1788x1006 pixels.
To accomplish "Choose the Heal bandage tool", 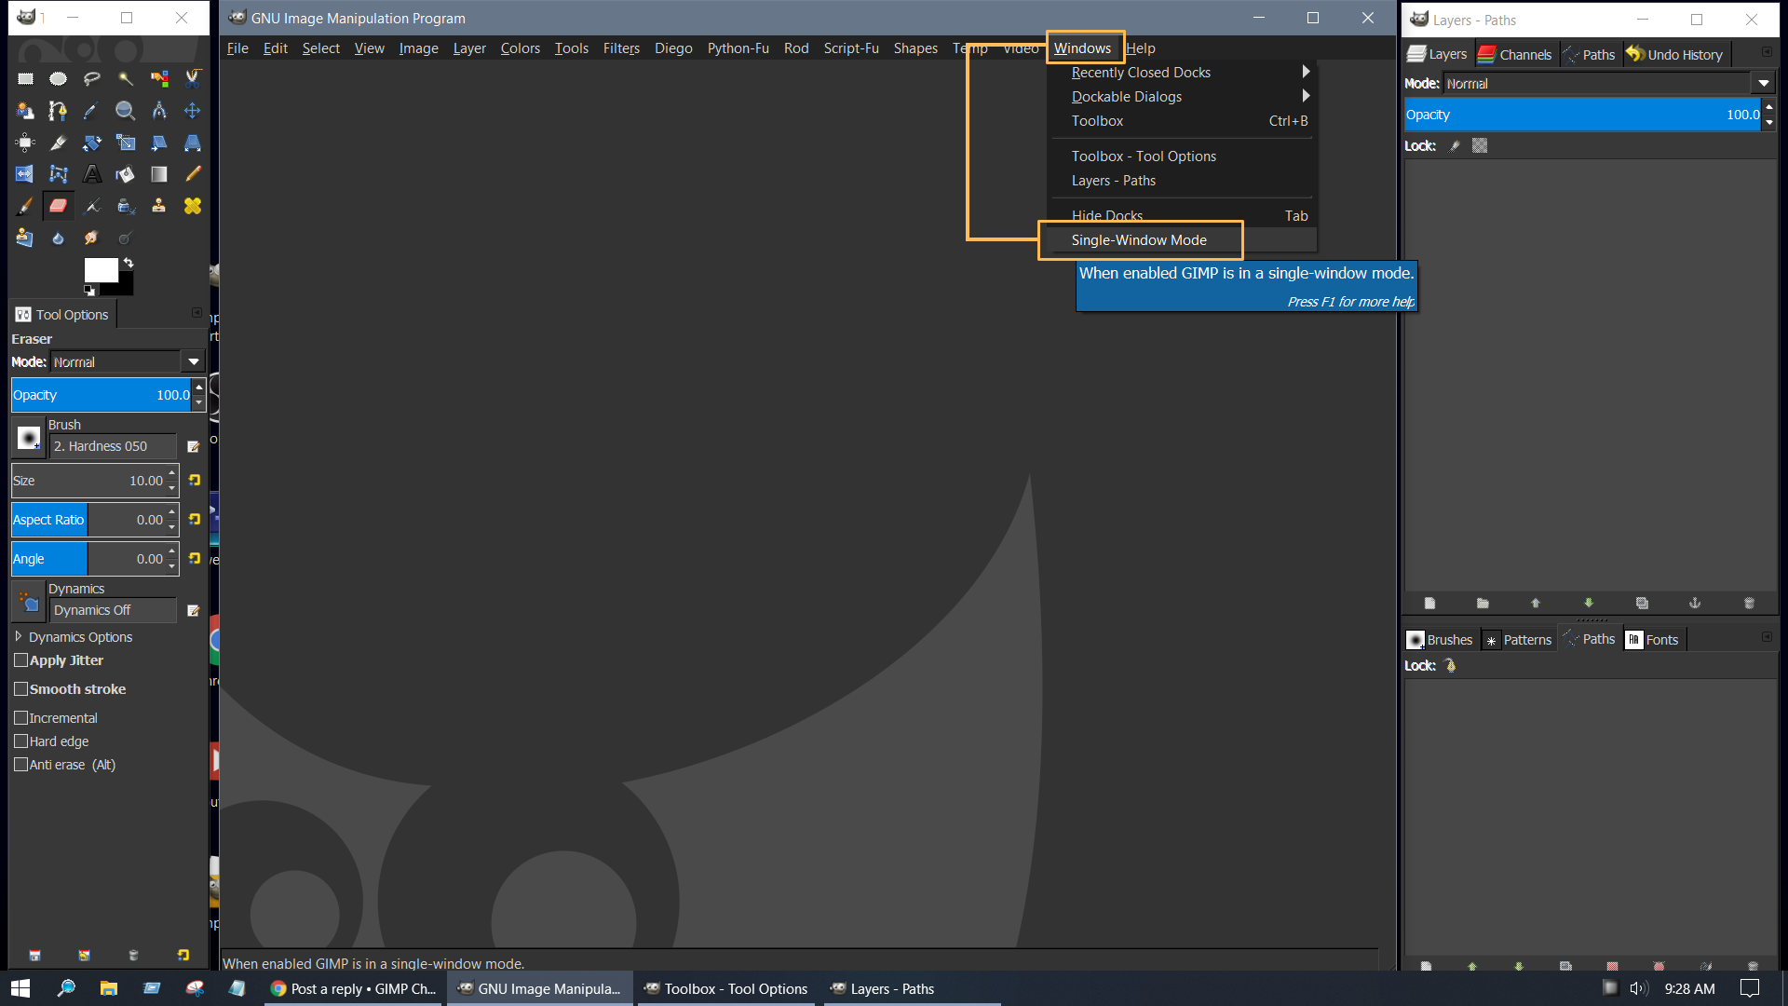I will (193, 206).
